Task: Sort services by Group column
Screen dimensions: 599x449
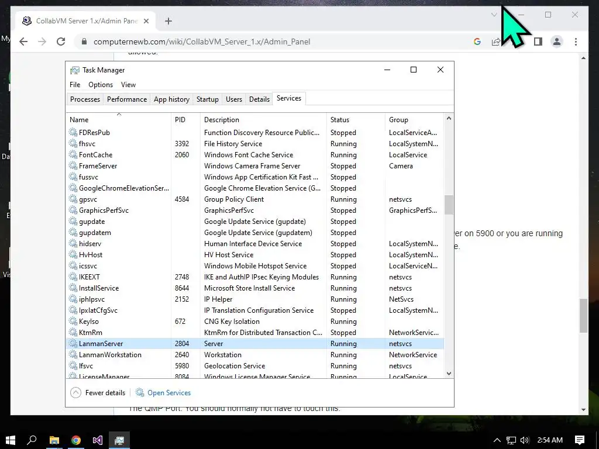Action: pos(415,119)
